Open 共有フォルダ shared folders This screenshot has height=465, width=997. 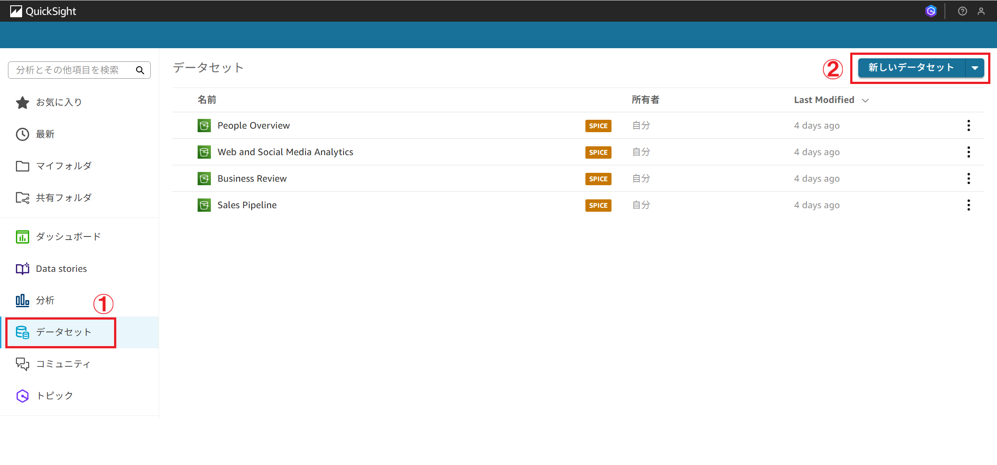point(63,198)
